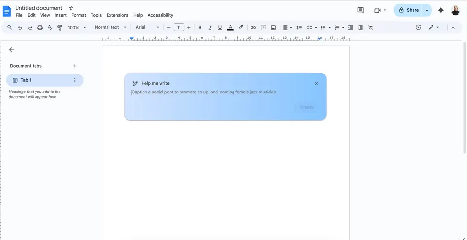Open the Gemini sparkle panel
This screenshot has width=467, height=240.
coord(441,10)
